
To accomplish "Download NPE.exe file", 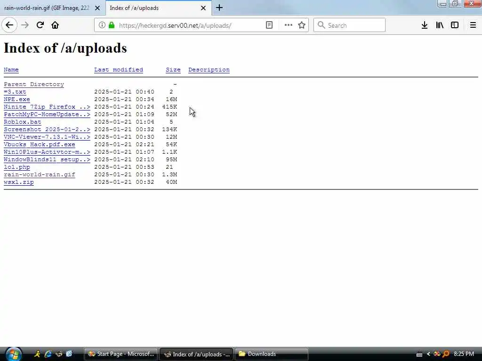I will [17, 100].
